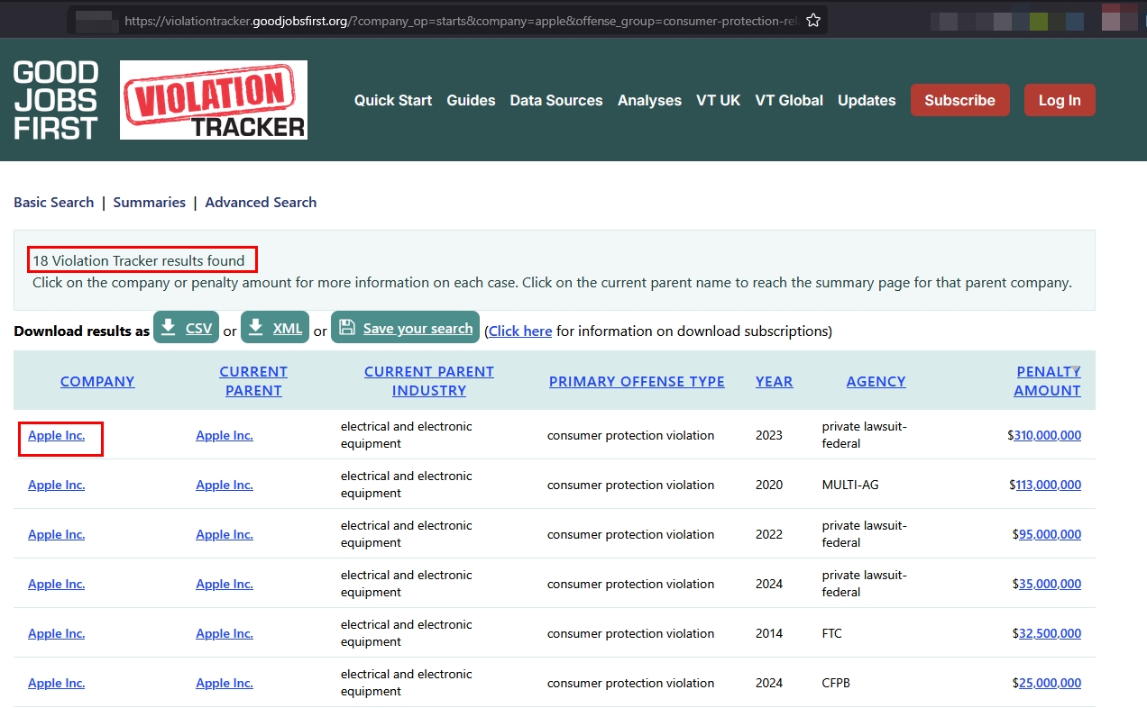
Task: Open the $113,000,000 penalty details
Action: point(1048,485)
